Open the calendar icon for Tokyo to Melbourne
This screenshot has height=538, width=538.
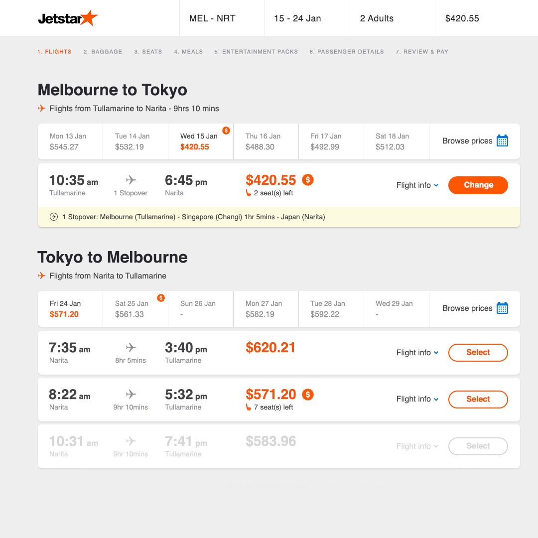click(x=502, y=308)
